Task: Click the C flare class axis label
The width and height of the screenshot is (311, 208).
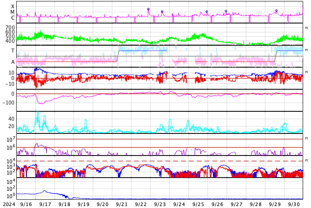Action: point(13,18)
